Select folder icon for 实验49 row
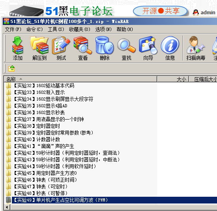217x211 pixels. point(8,200)
